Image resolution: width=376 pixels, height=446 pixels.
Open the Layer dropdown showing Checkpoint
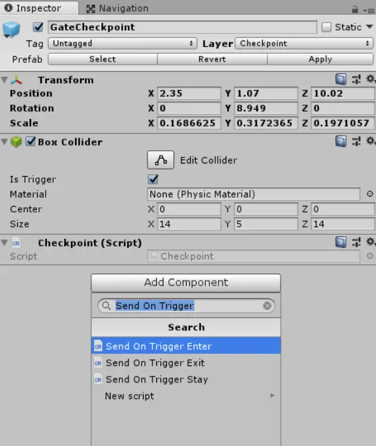point(305,44)
